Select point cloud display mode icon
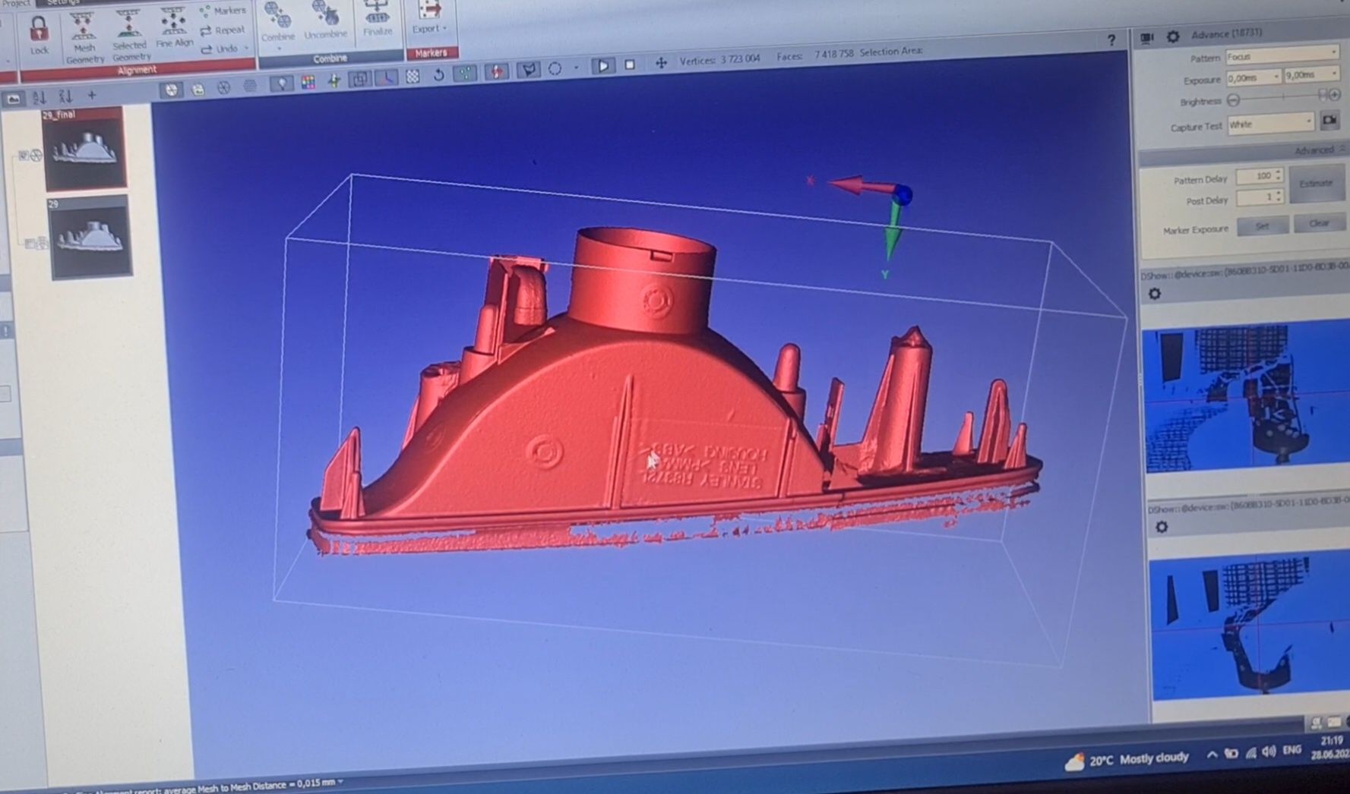This screenshot has width=1350, height=794. pos(250,87)
